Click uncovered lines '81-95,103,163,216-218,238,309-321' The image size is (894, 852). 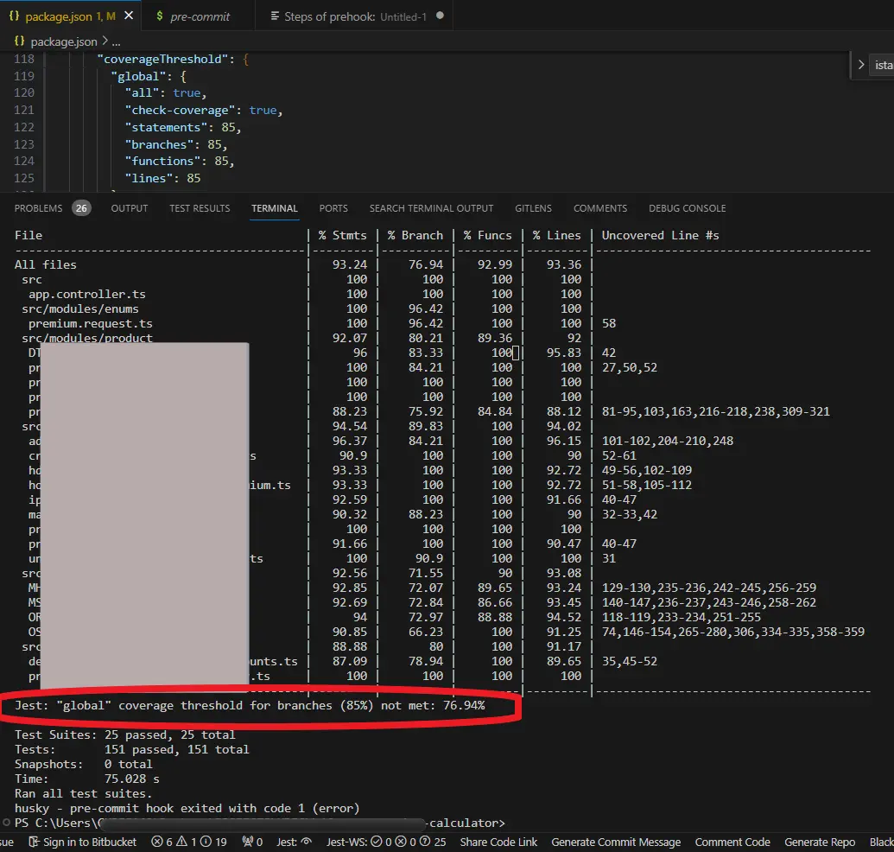[x=715, y=411]
